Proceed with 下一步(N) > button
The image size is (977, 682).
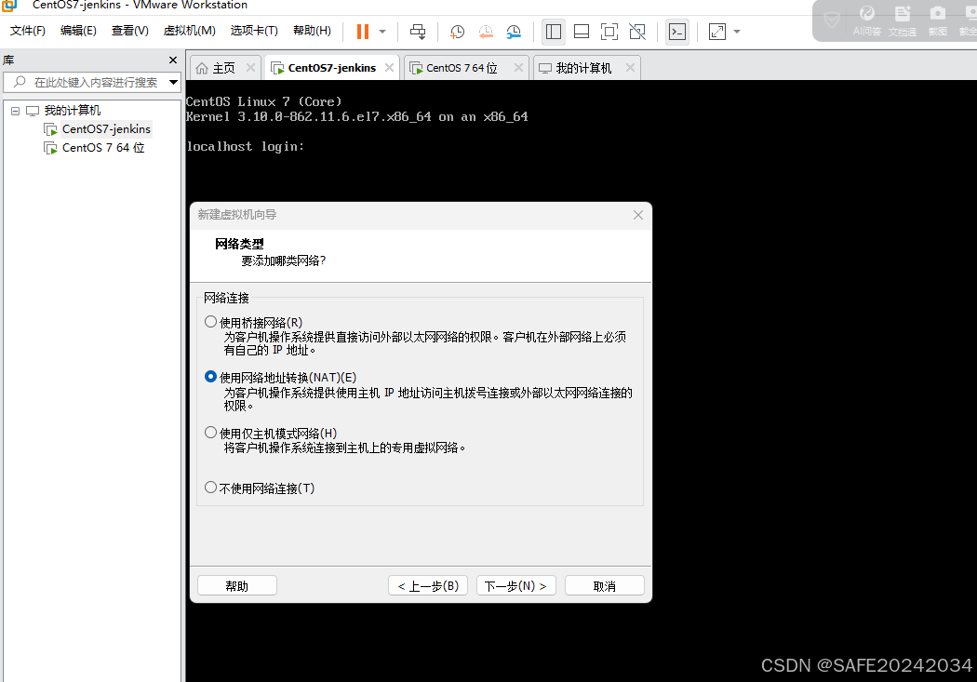pos(515,585)
